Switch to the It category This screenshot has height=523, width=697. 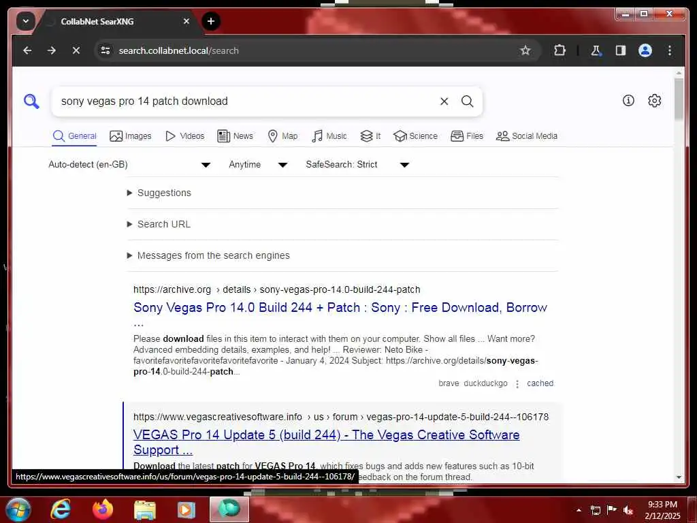pos(370,136)
